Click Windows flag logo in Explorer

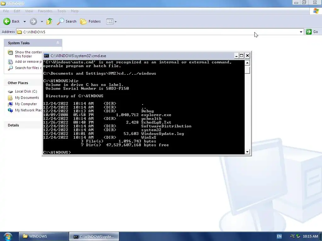tap(316, 11)
